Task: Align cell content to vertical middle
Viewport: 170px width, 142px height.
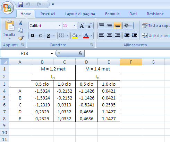Action: (x=110, y=26)
